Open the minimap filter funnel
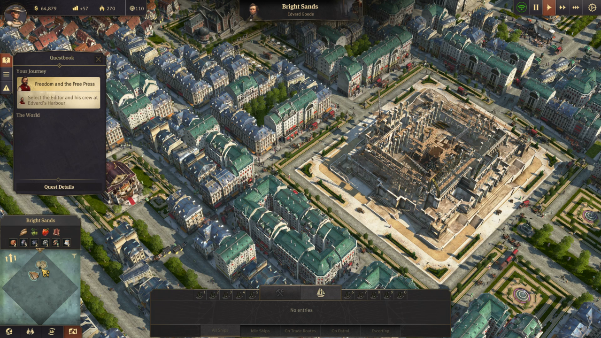The image size is (601, 338). click(x=74, y=256)
